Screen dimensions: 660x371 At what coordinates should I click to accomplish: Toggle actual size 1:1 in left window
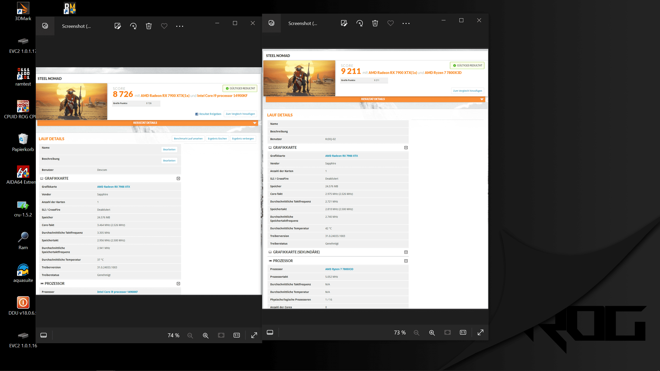coord(237,335)
